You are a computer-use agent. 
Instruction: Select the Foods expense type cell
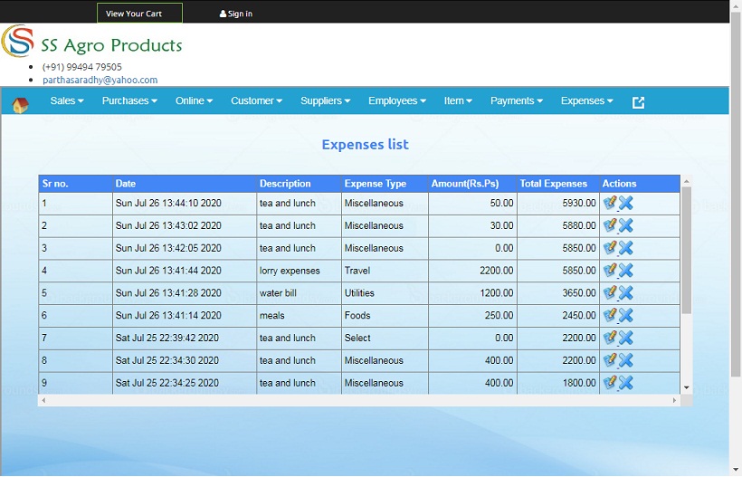coord(385,316)
